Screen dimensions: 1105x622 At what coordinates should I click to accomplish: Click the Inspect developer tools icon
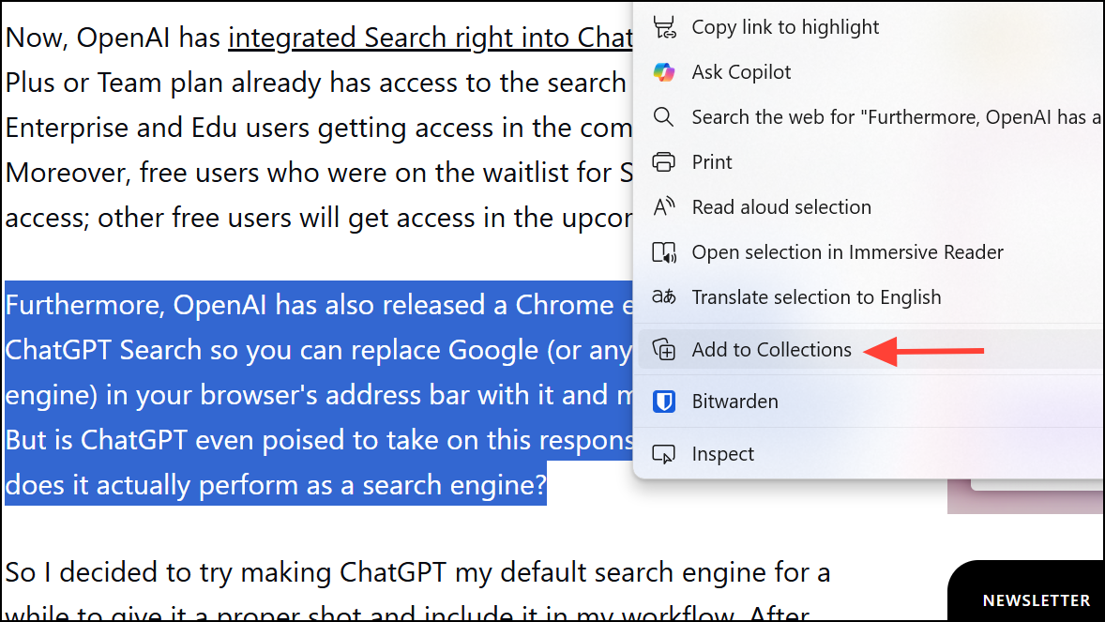point(664,453)
